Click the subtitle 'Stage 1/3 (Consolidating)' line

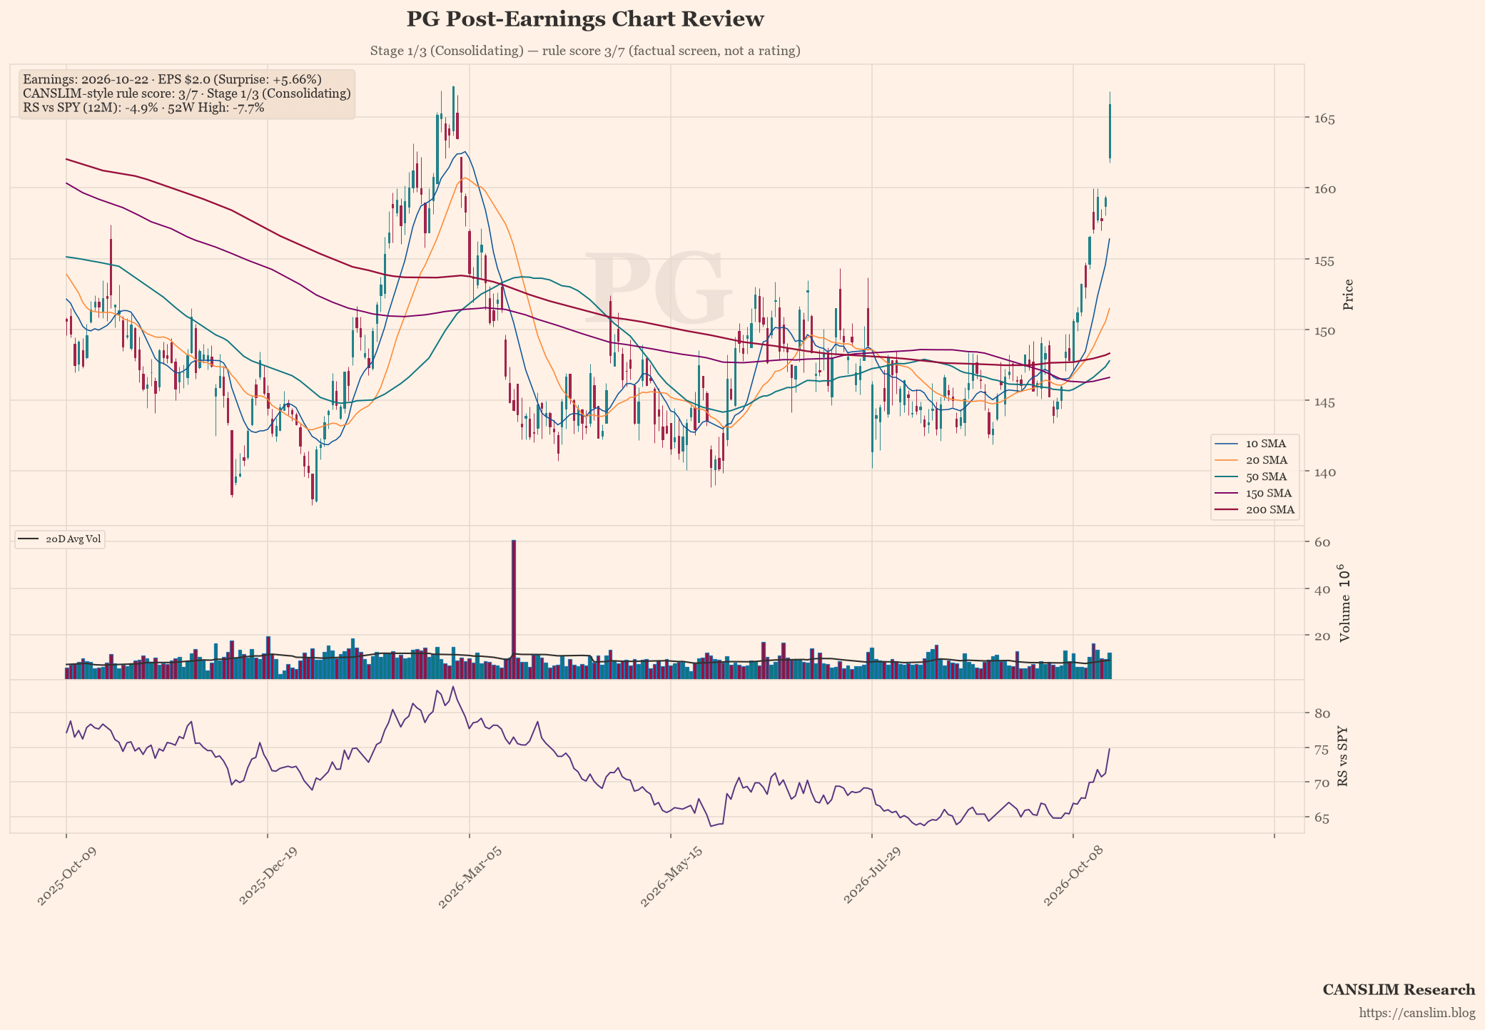point(585,51)
